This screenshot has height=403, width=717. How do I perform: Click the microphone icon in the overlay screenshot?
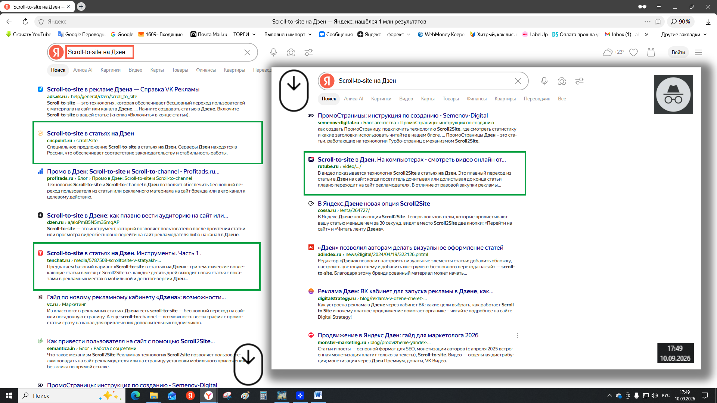pyautogui.click(x=544, y=81)
